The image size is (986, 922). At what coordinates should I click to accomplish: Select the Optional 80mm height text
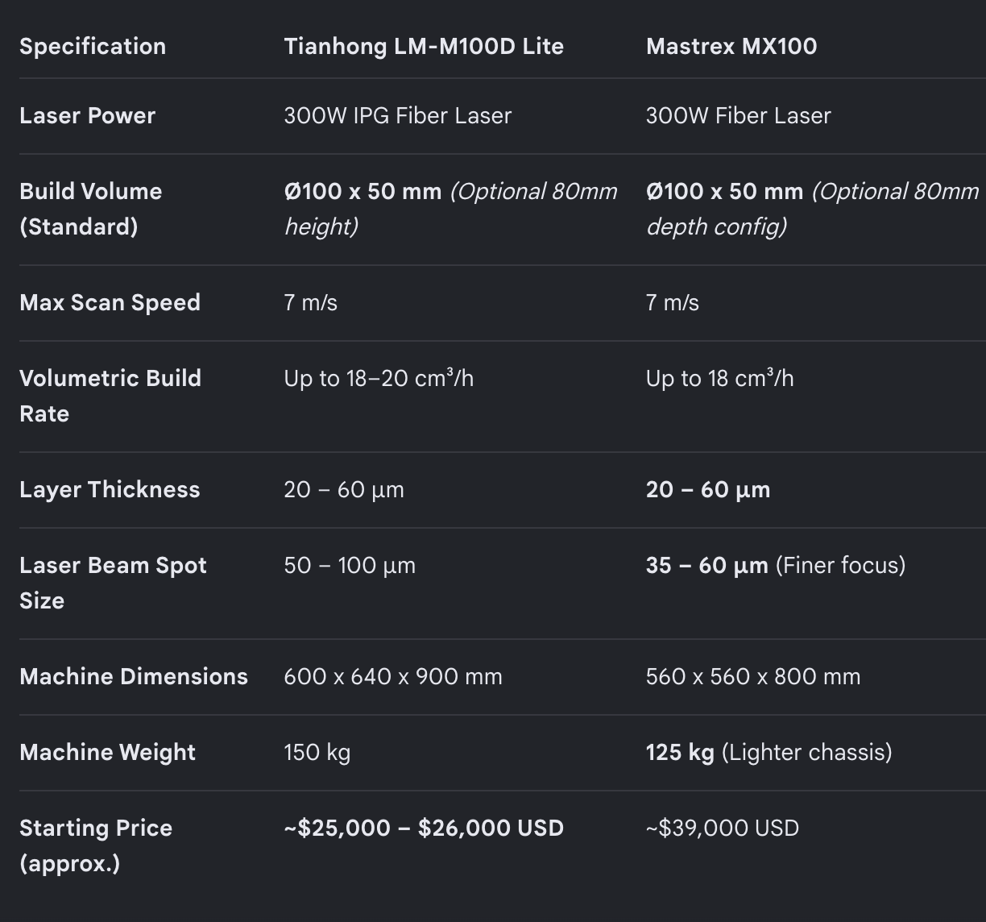tap(451, 210)
